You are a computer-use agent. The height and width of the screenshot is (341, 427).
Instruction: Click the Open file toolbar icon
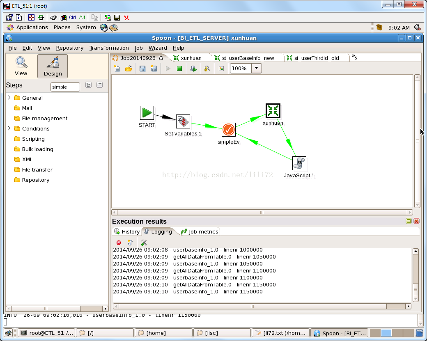129,69
